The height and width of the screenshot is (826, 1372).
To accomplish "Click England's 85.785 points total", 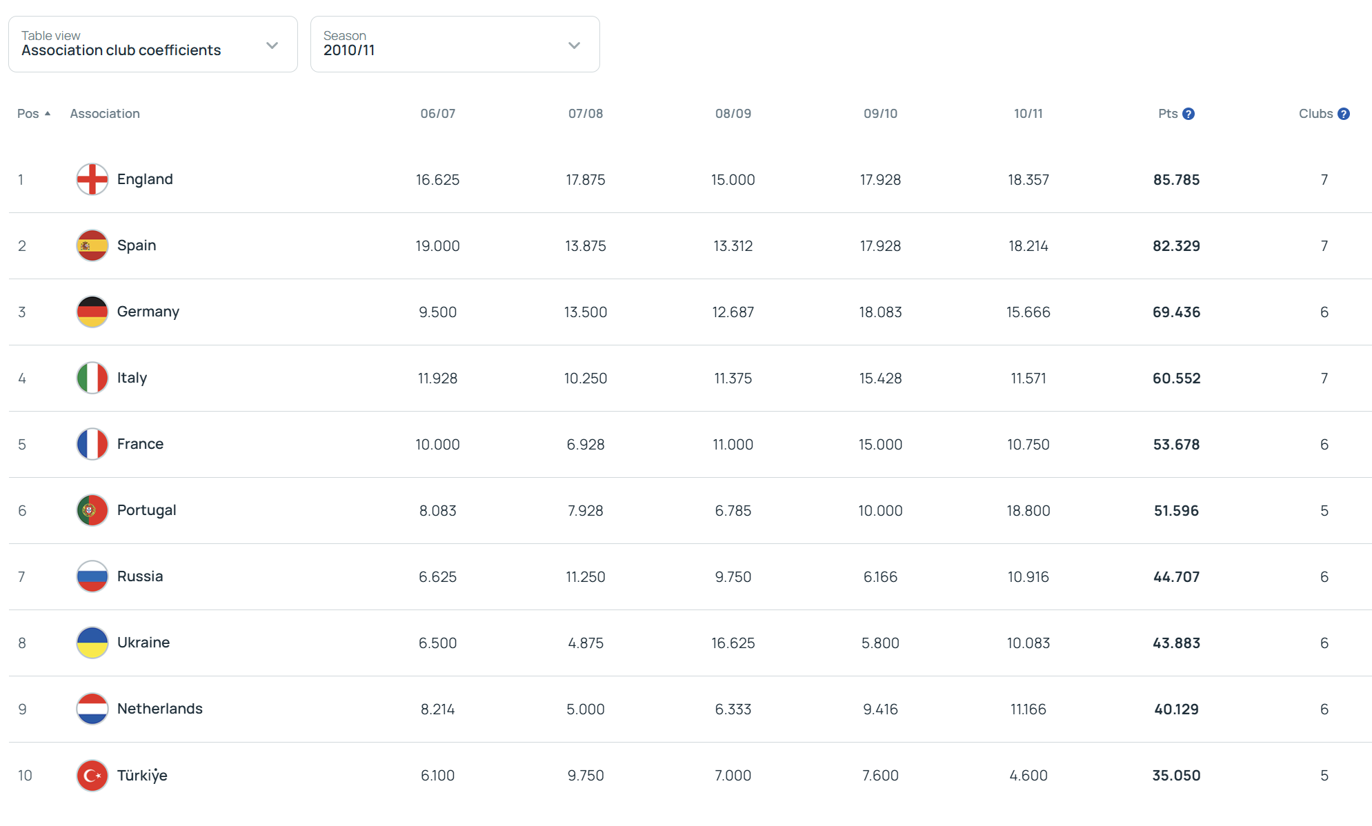I will click(x=1176, y=180).
